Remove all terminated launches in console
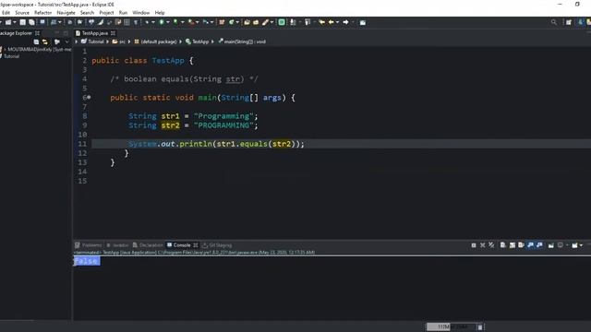 point(491,245)
